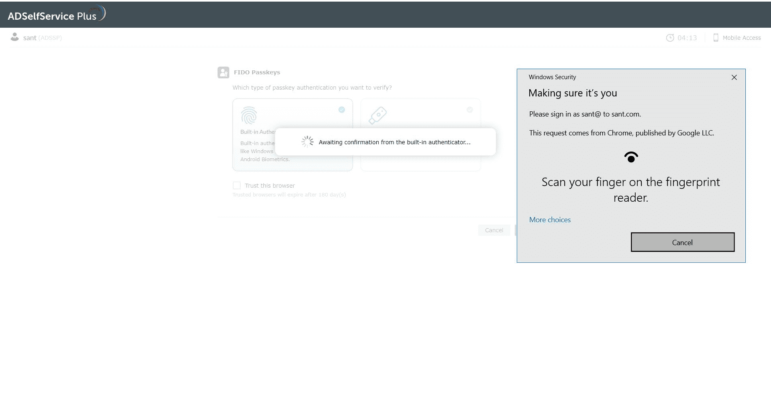This screenshot has height=401, width=771.
Task: Click 'Please sign in as sant@' text
Action: 585,114
